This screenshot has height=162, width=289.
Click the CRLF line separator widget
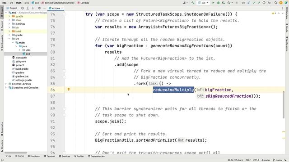(248, 160)
